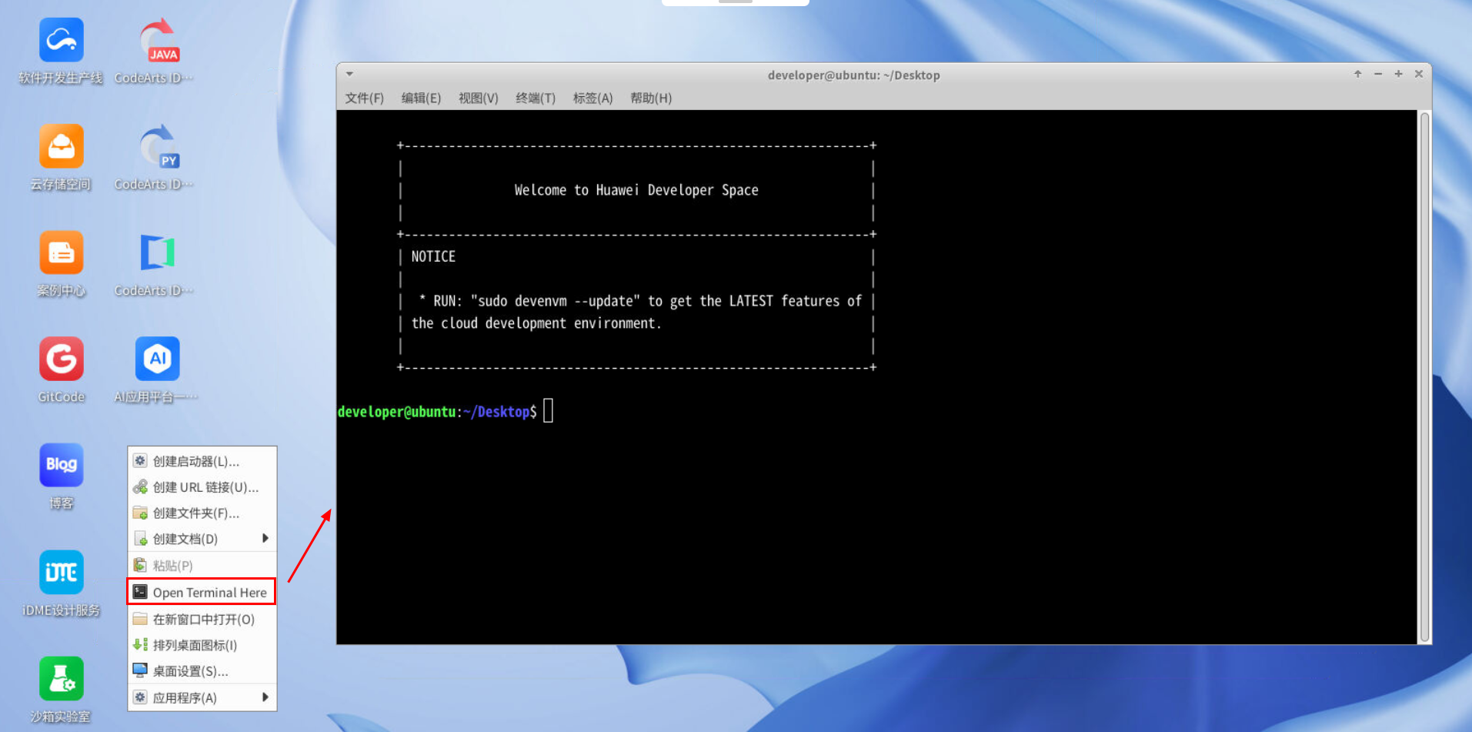
Task: Click the folder icon beside 在新窗口中打开
Action: pos(140,619)
